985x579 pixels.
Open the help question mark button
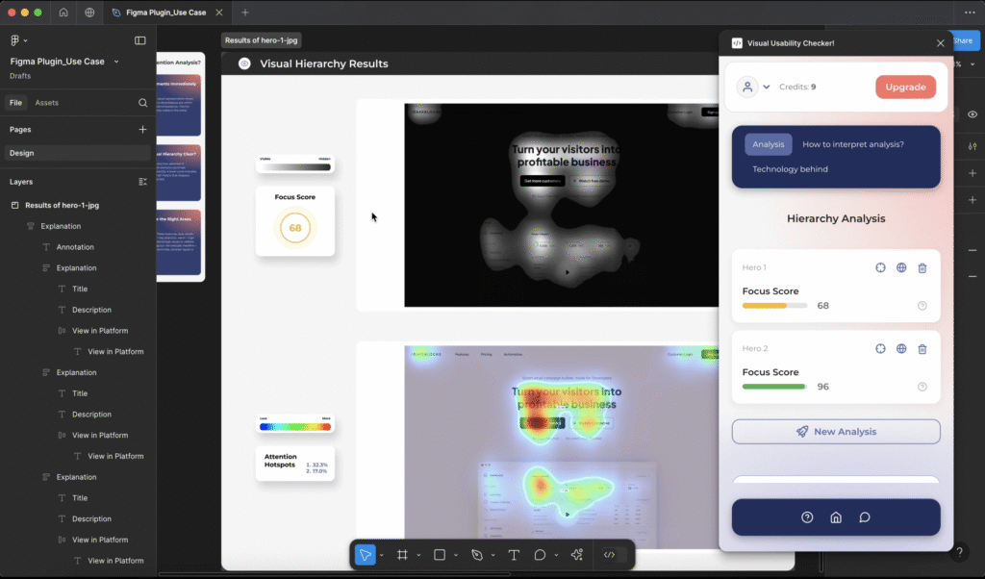coord(959,553)
